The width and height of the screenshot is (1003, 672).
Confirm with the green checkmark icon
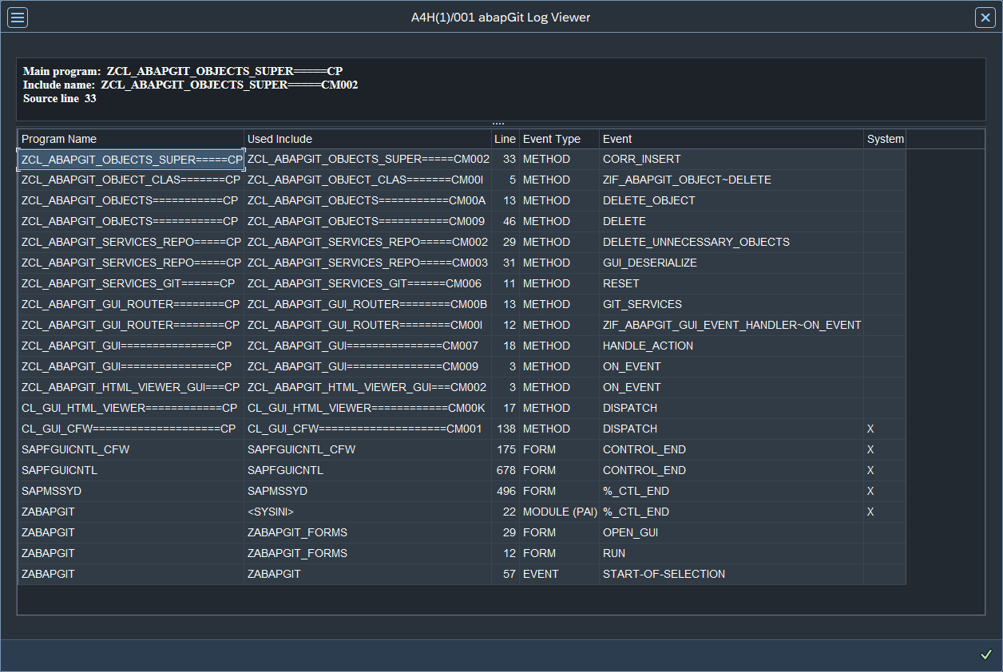point(986,654)
